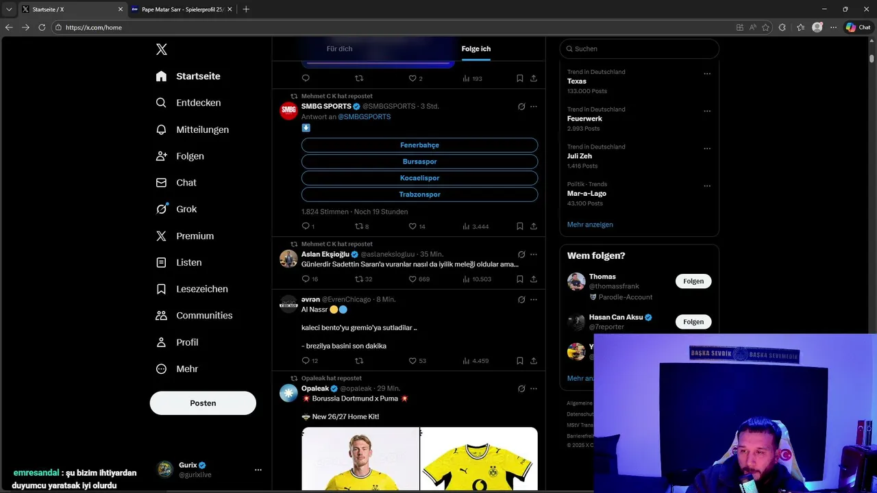The height and width of the screenshot is (493, 877).
Task: Switch to Für dich tab
Action: pyautogui.click(x=339, y=49)
